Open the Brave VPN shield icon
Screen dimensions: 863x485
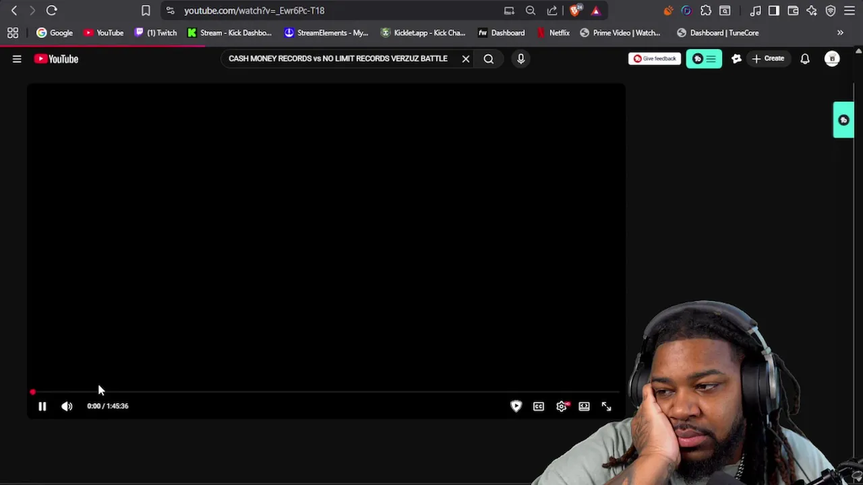coord(831,11)
